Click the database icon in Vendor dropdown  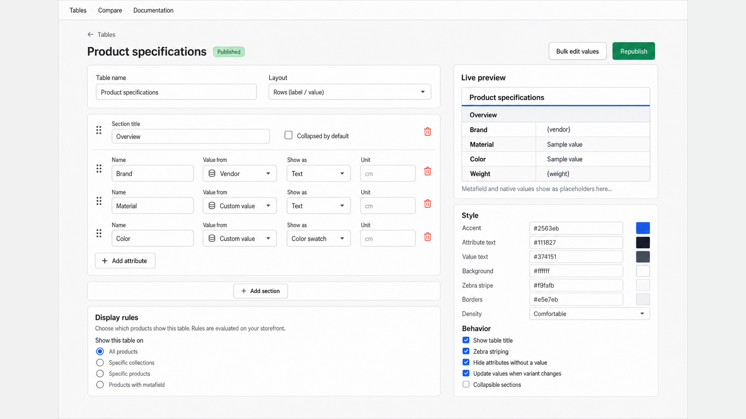pyautogui.click(x=212, y=173)
